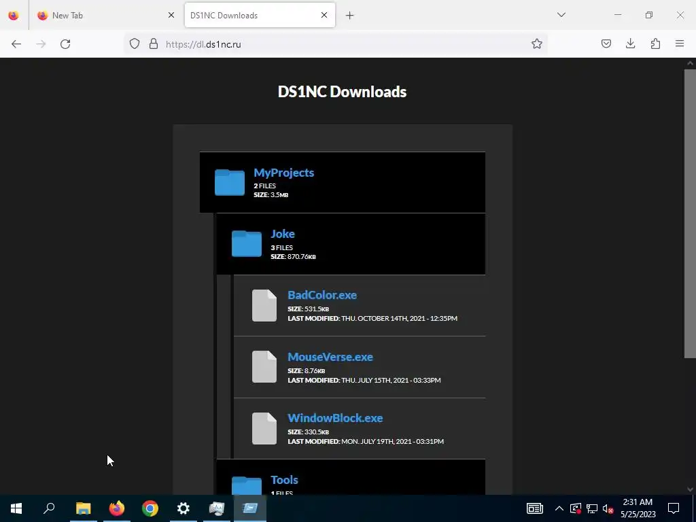
Task: Show hidden tray icons chevron
Action: coord(559,508)
